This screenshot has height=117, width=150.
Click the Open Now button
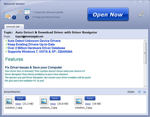tap(108, 14)
